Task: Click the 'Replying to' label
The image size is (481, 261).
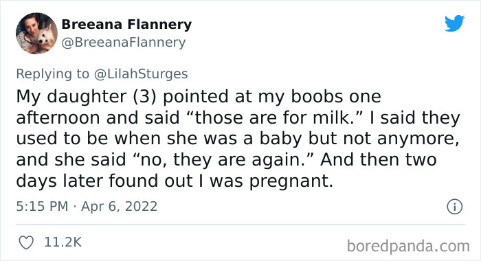Action: [52, 74]
